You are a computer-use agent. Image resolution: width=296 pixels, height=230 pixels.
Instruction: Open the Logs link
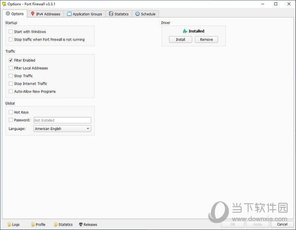click(x=14, y=225)
